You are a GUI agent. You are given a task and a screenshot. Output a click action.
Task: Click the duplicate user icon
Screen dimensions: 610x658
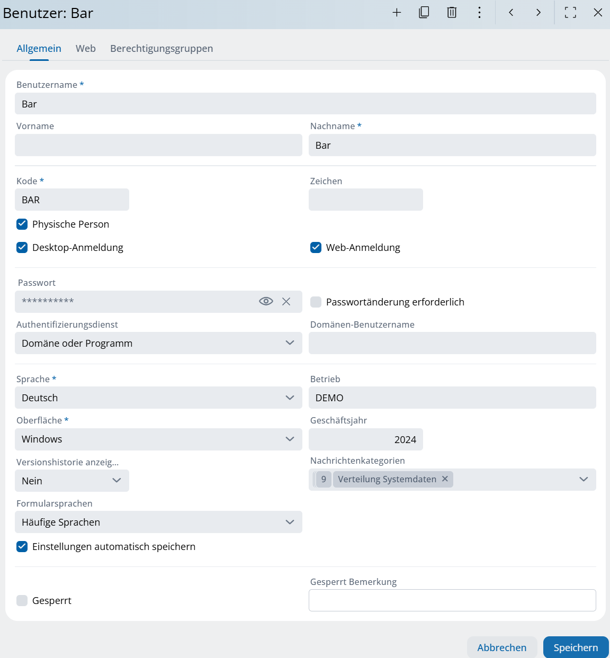pyautogui.click(x=424, y=13)
